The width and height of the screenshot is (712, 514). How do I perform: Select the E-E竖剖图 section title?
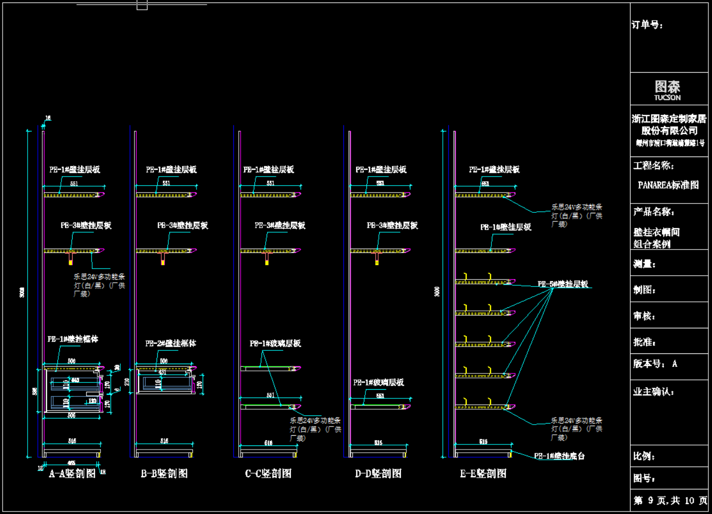483,474
